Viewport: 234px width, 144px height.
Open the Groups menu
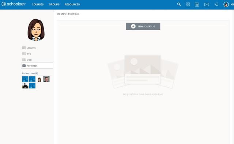click(x=54, y=4)
